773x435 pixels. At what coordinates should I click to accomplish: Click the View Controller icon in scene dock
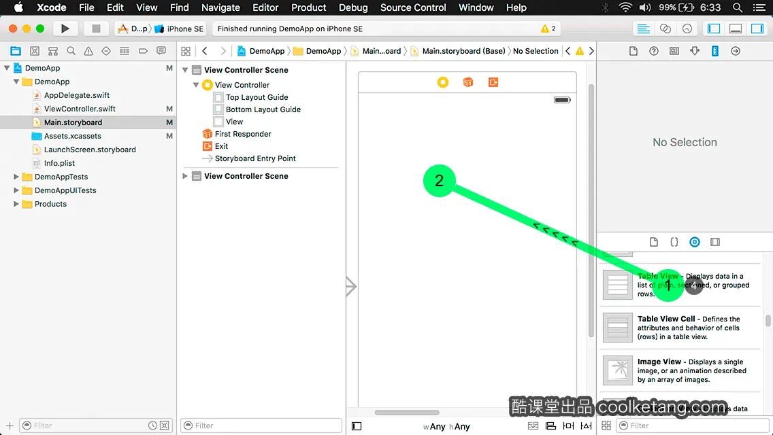coord(443,82)
